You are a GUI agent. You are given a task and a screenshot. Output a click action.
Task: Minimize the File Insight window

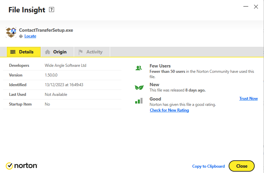[246, 7]
